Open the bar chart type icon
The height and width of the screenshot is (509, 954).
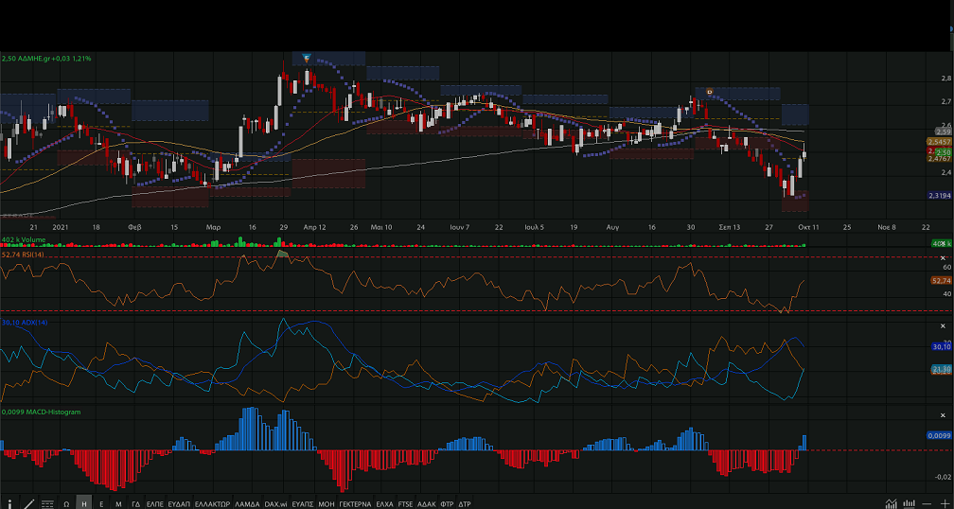pos(909,503)
